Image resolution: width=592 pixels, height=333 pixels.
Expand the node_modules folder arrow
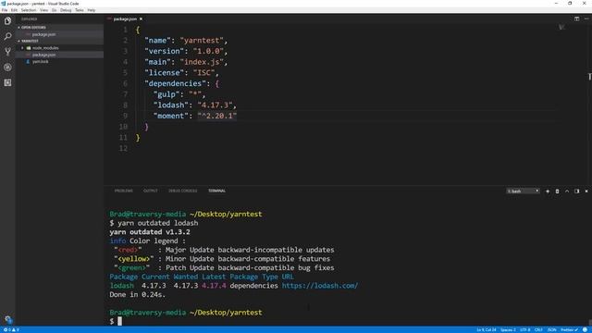click(22, 48)
